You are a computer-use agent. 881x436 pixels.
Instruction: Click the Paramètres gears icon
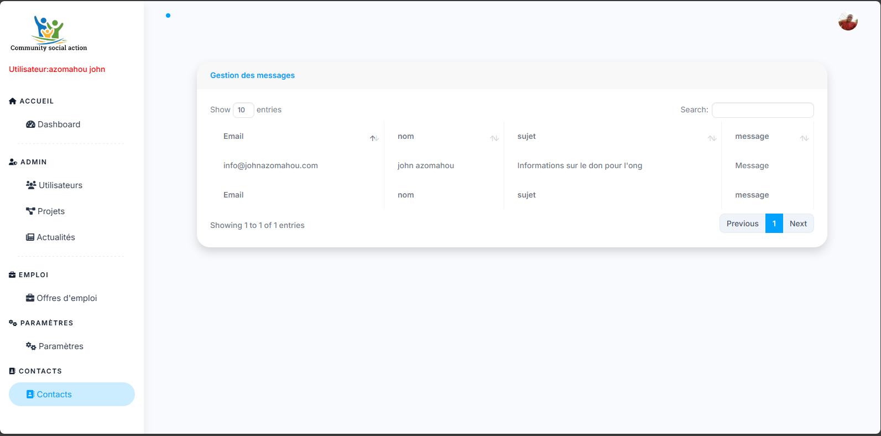(x=31, y=346)
